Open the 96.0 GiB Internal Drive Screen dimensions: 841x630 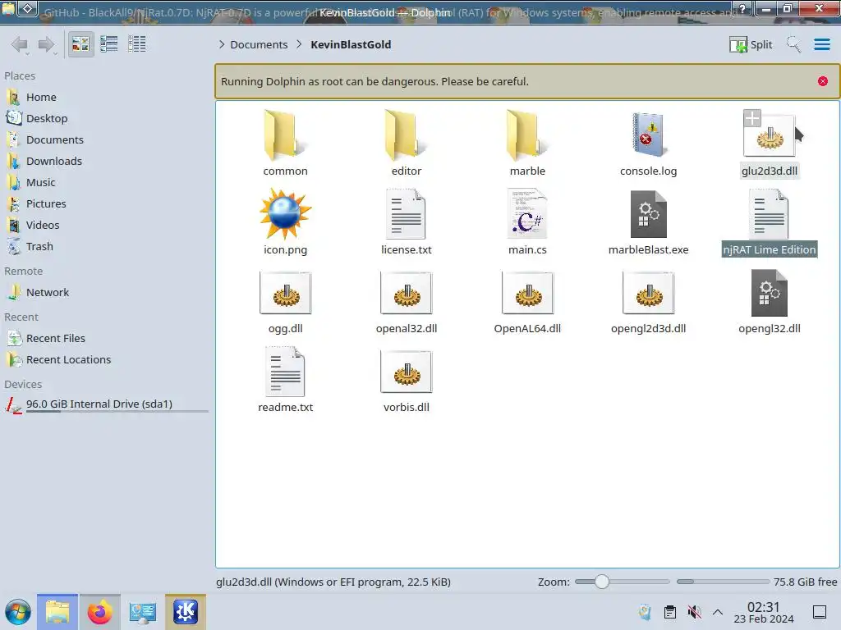(106, 405)
